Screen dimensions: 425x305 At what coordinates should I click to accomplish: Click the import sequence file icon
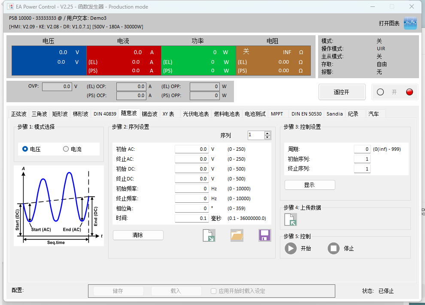(x=209, y=235)
